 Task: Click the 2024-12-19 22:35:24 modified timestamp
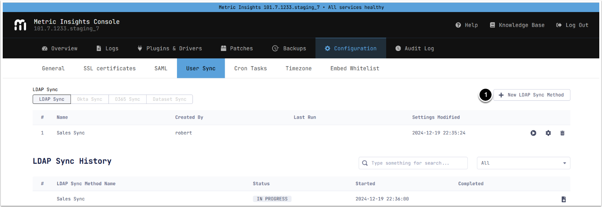(439, 133)
